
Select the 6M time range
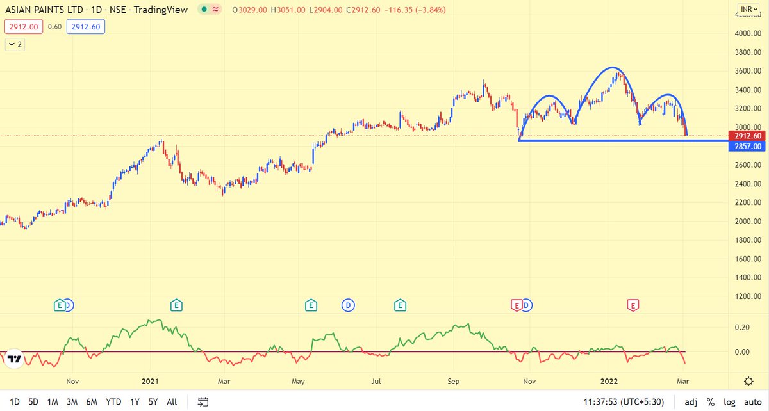[92, 401]
